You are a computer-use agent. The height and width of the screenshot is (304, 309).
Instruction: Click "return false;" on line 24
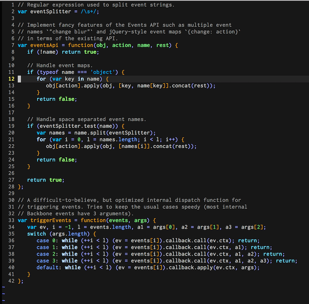pos(57,159)
